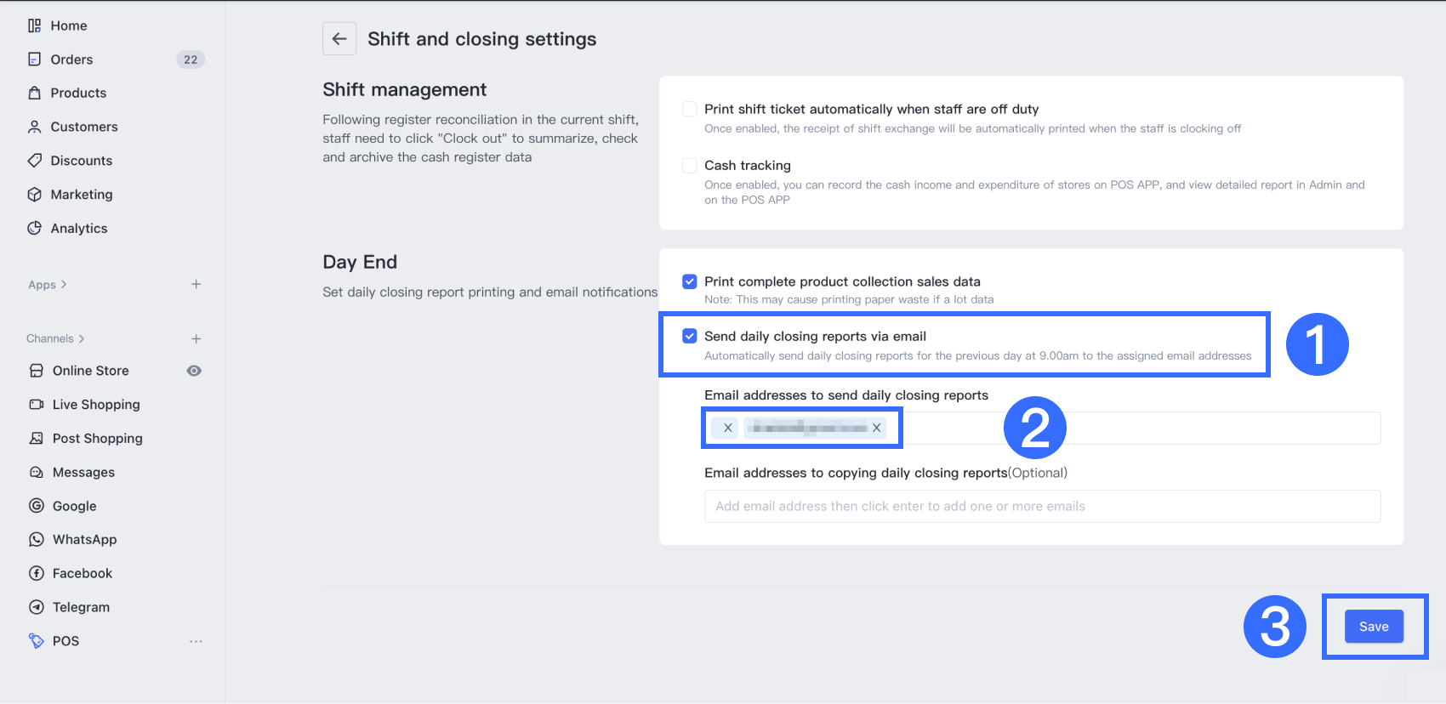Screen dimensions: 1446x704
Task: Uncheck Send daily closing reports via email
Action: pos(690,336)
